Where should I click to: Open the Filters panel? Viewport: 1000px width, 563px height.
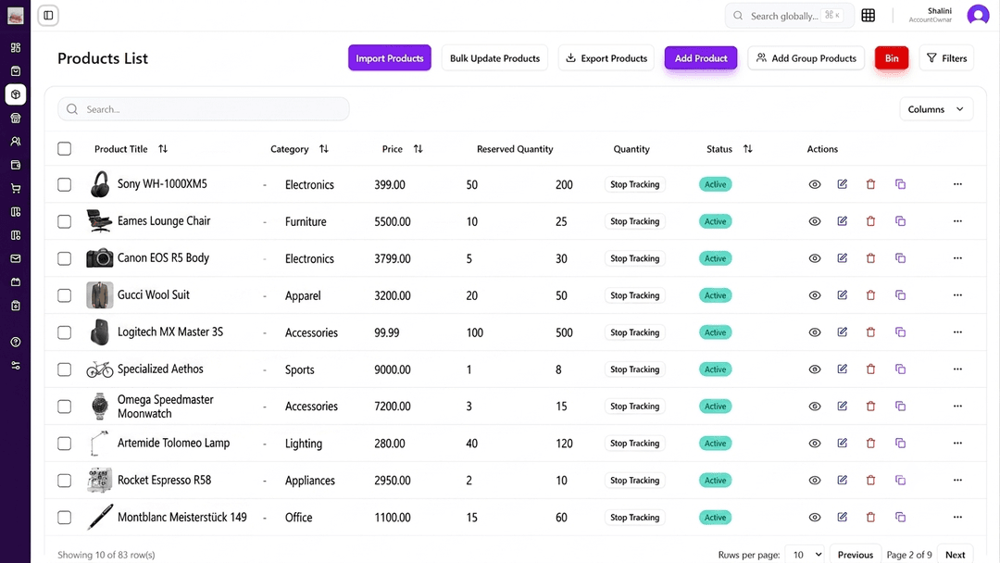point(946,58)
